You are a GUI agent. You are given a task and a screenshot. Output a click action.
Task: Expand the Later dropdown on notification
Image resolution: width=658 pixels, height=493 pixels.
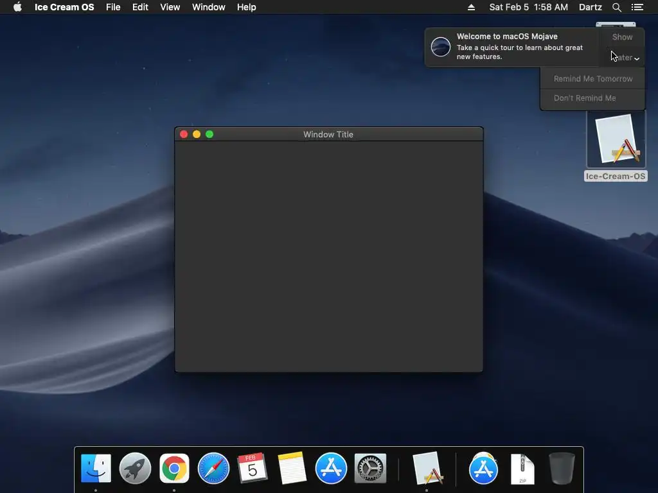pyautogui.click(x=622, y=57)
